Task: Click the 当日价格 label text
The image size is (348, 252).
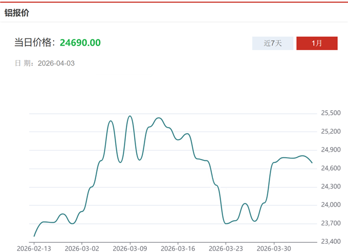Action: point(34,43)
